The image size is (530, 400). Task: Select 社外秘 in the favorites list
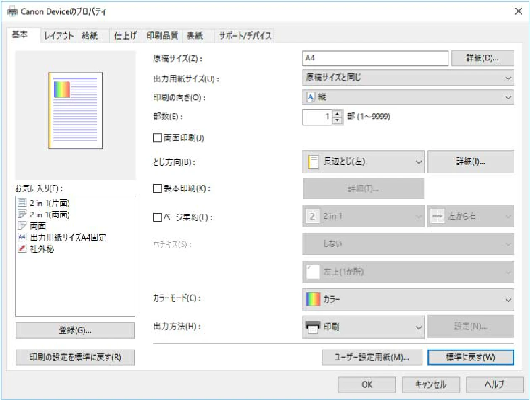42,248
